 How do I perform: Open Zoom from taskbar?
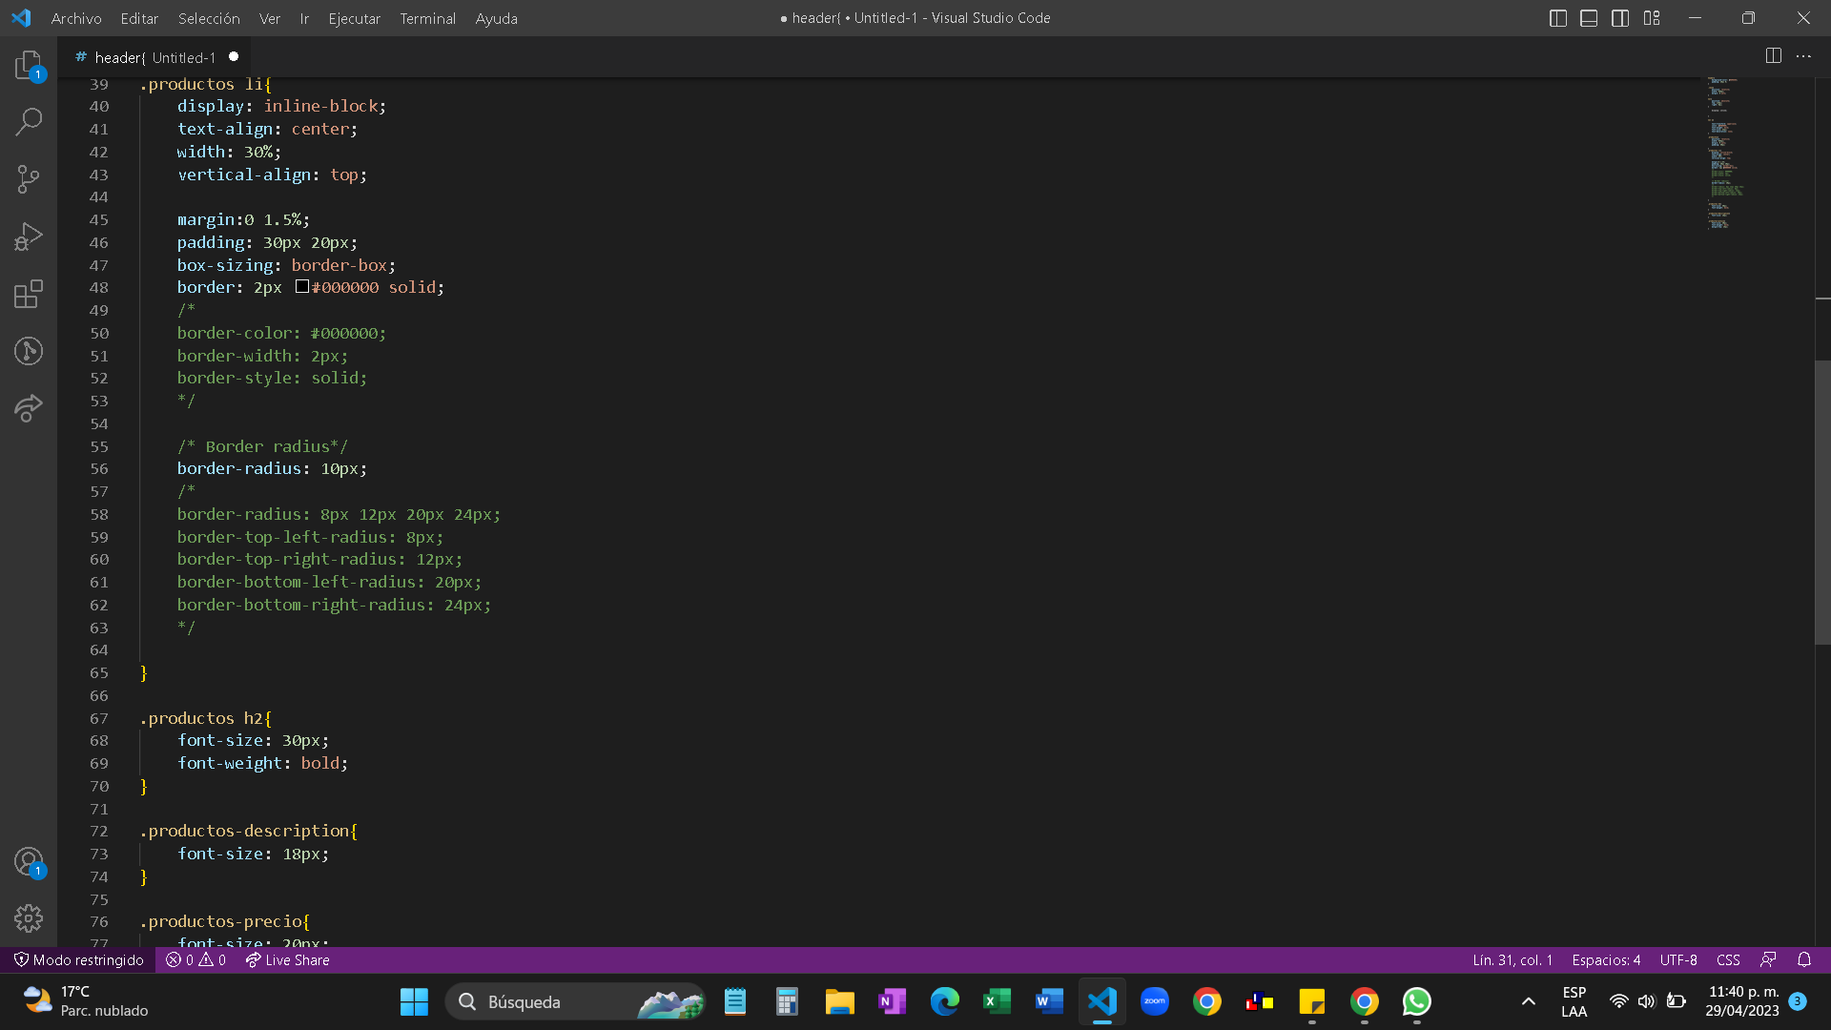1155,1001
